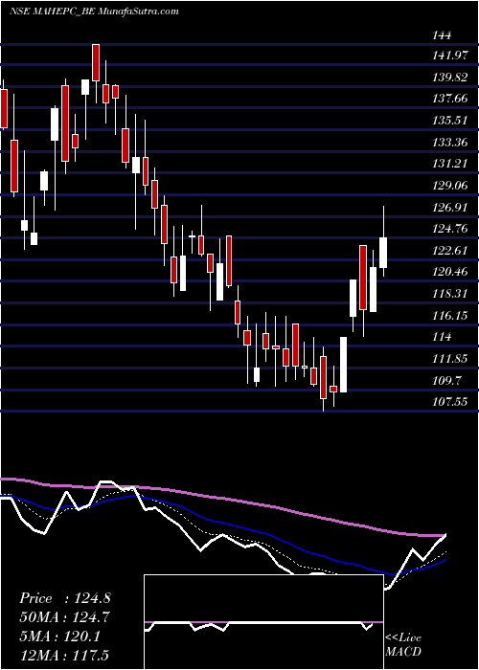
Task: Select the 133.36 price axis label
Action: [x=451, y=143]
